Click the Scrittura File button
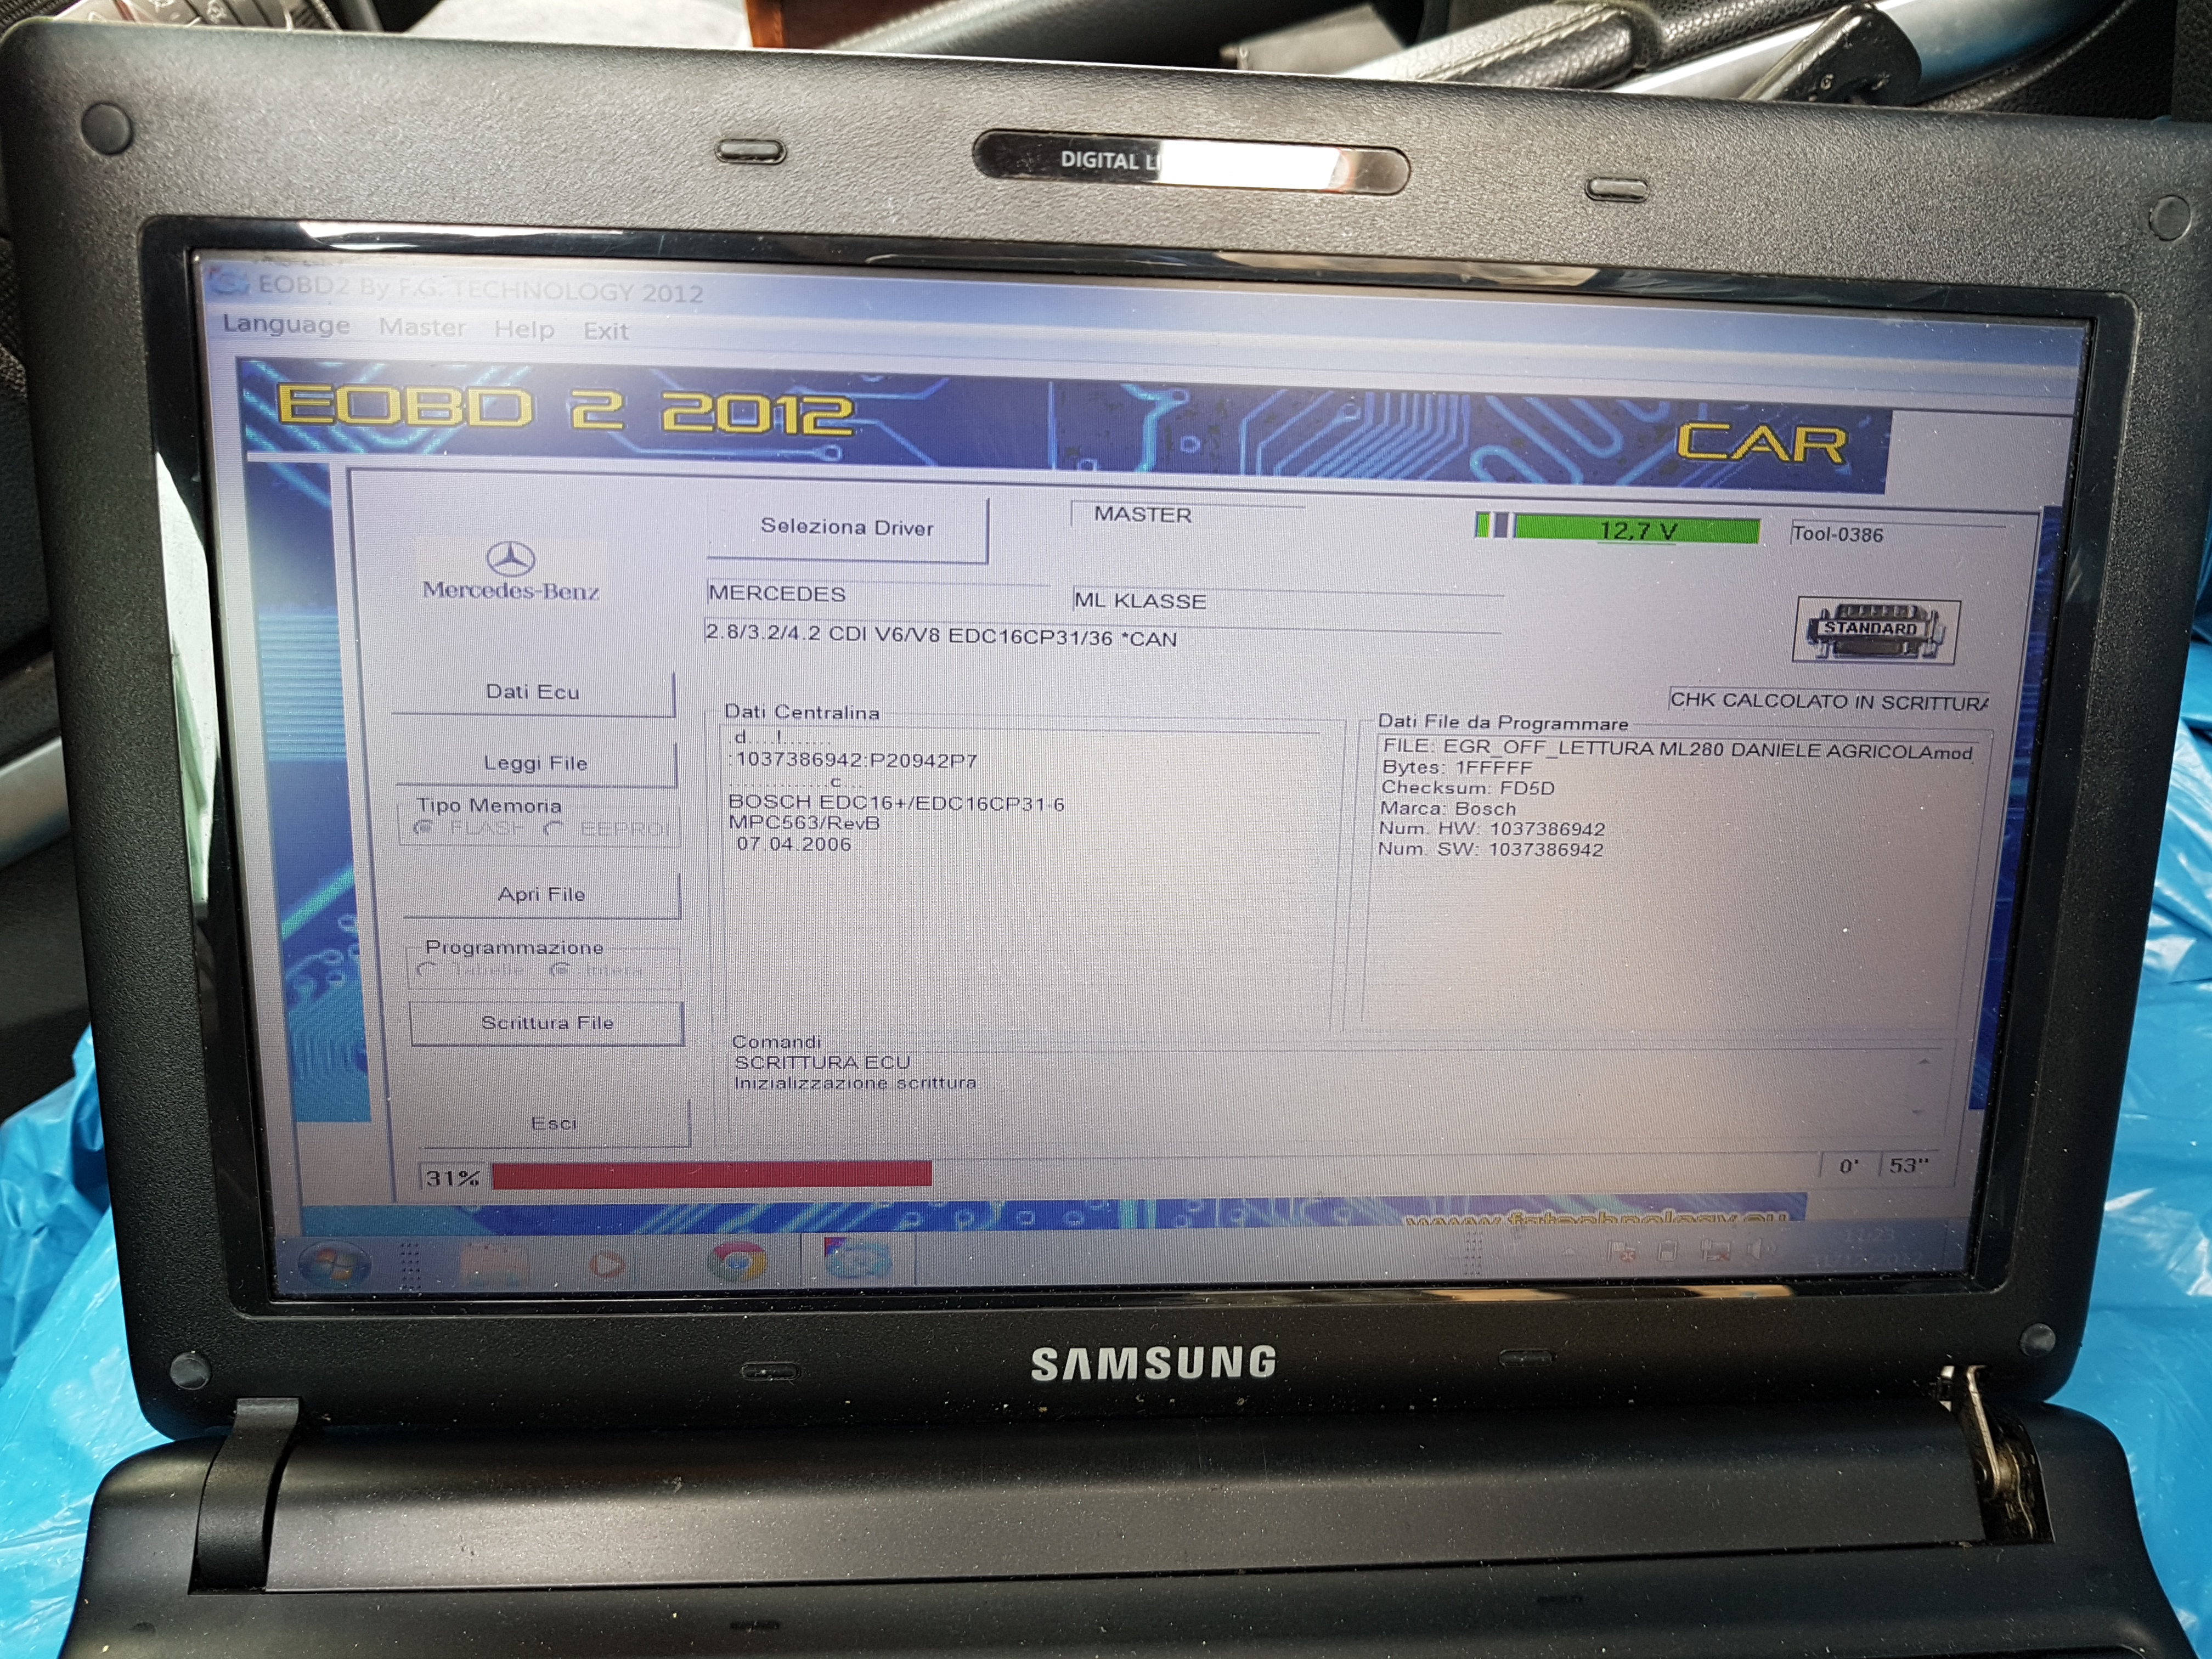The height and width of the screenshot is (1659, 2212). (547, 1022)
